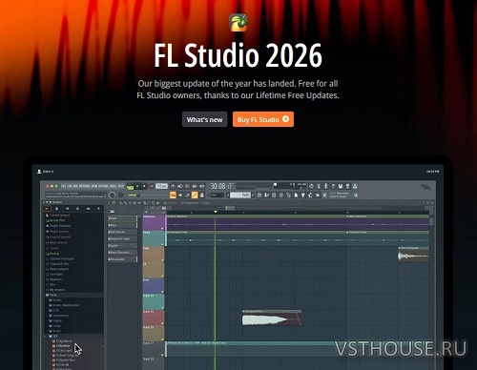Open the Loops pack folder

pos(56,326)
